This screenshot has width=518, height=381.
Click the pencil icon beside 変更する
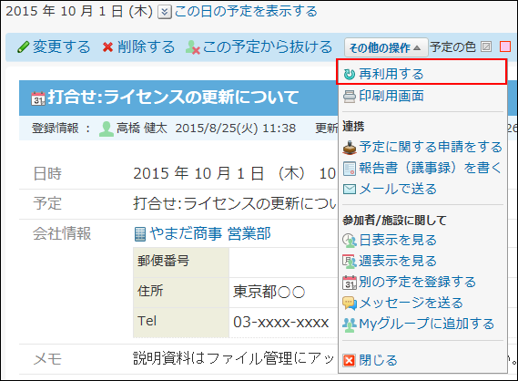pyautogui.click(x=23, y=47)
